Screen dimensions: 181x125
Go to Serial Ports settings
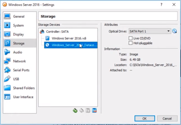pyautogui.click(x=20, y=70)
